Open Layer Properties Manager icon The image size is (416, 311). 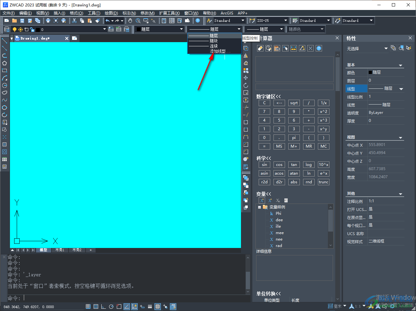(x=6, y=29)
